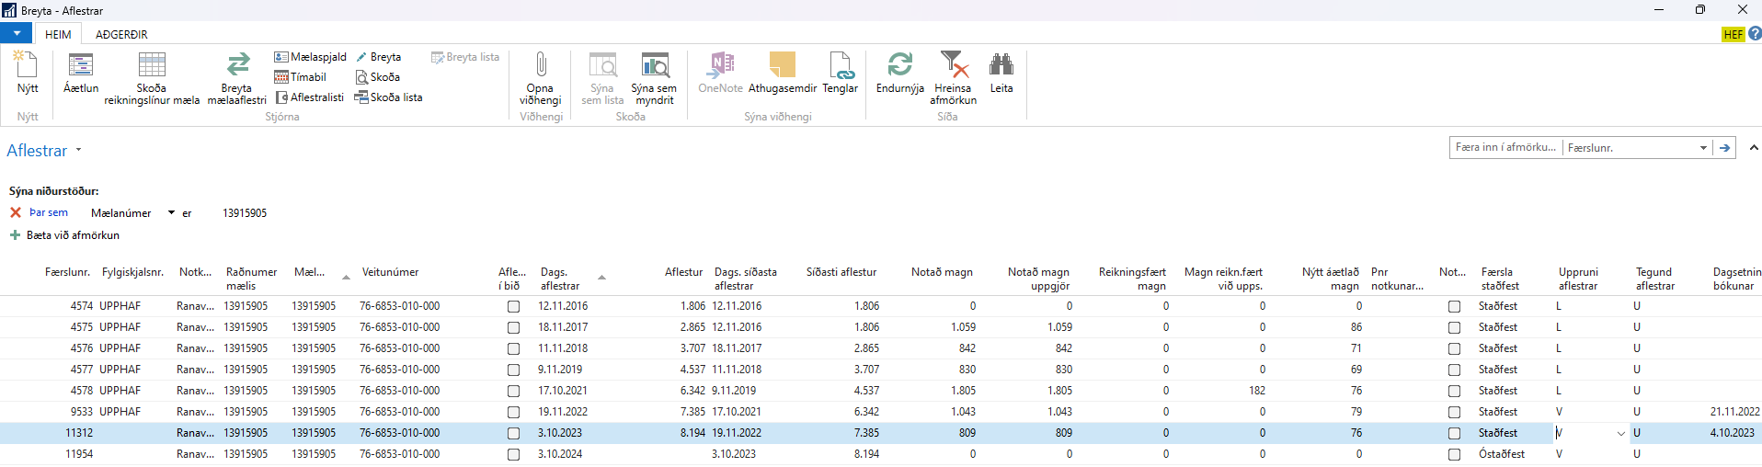Click Bæta við afmörkun link
The height and width of the screenshot is (467, 1762).
click(73, 235)
